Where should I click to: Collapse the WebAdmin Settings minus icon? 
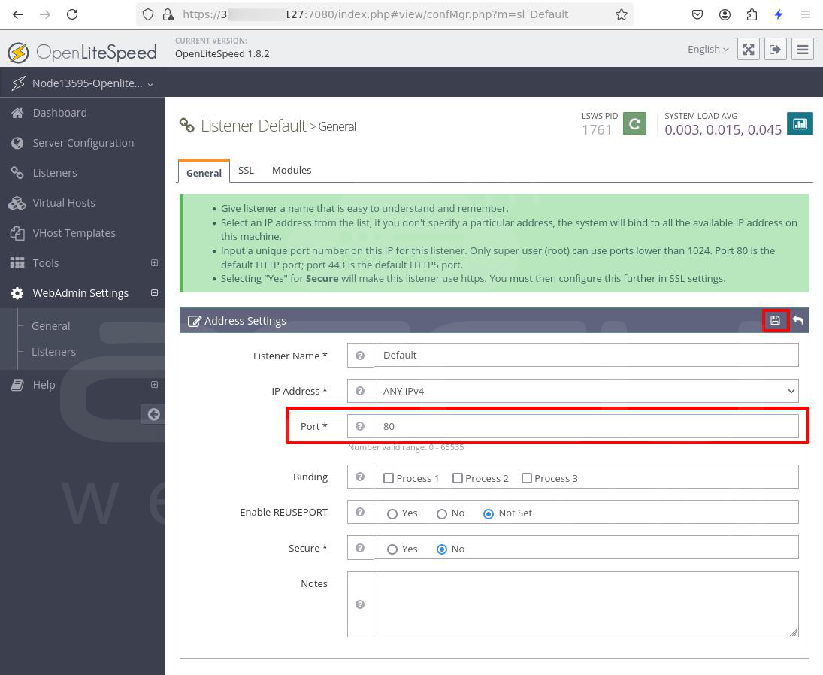click(x=154, y=293)
